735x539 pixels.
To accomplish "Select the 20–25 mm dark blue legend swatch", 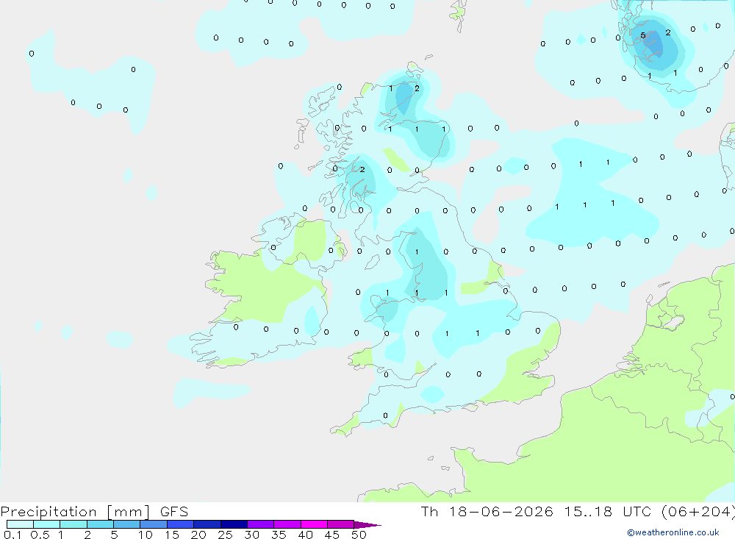I will 207,524.
